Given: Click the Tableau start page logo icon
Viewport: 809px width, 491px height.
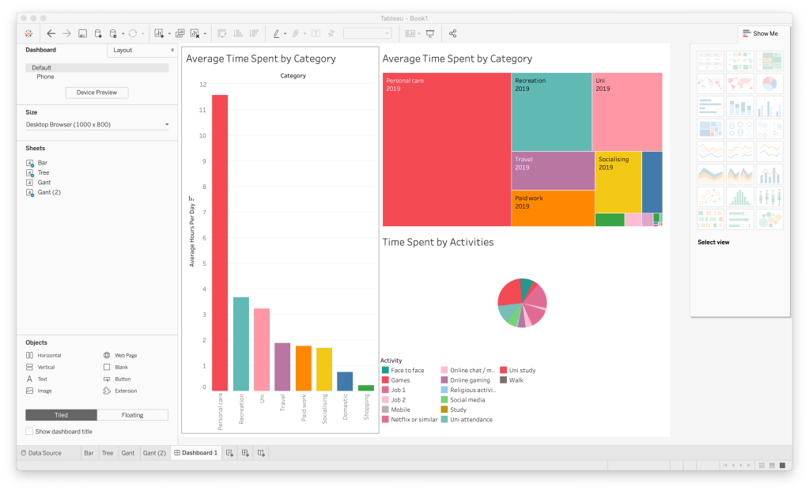Looking at the screenshot, I should 28,33.
